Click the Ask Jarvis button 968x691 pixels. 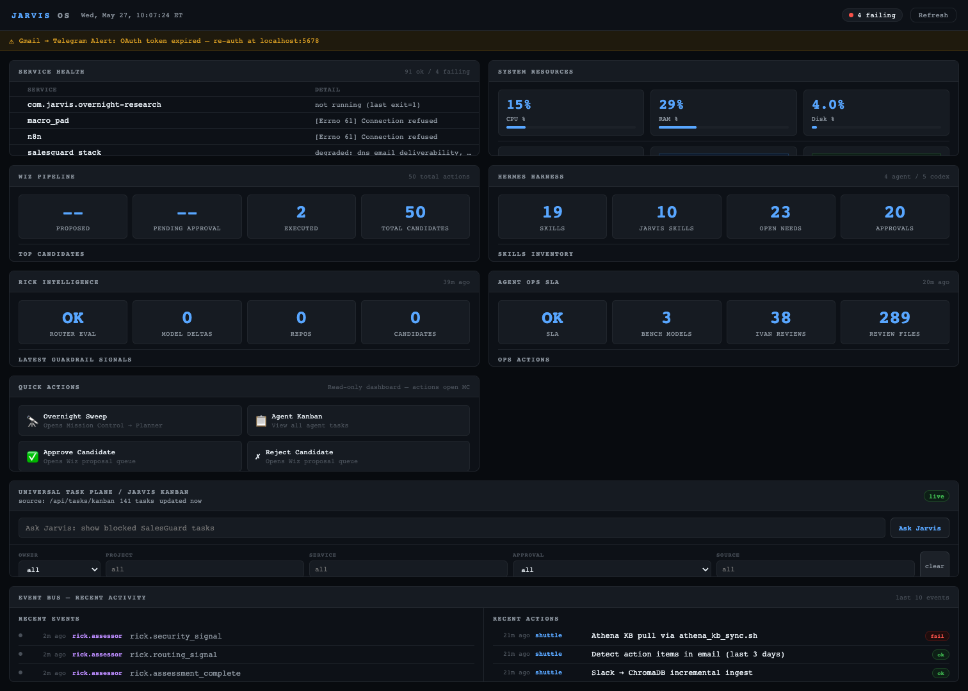(x=919, y=528)
